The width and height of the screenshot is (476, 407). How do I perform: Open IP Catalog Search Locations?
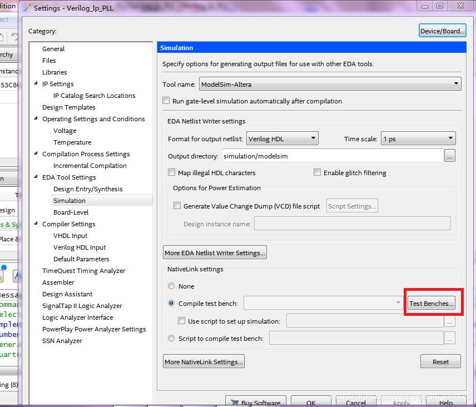coord(95,96)
